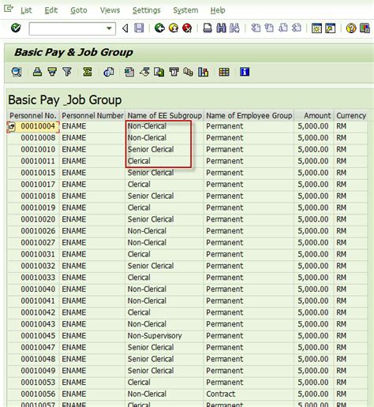374x407 pixels.
Task: Click Permanent in row 00010020
Action: coord(224,219)
